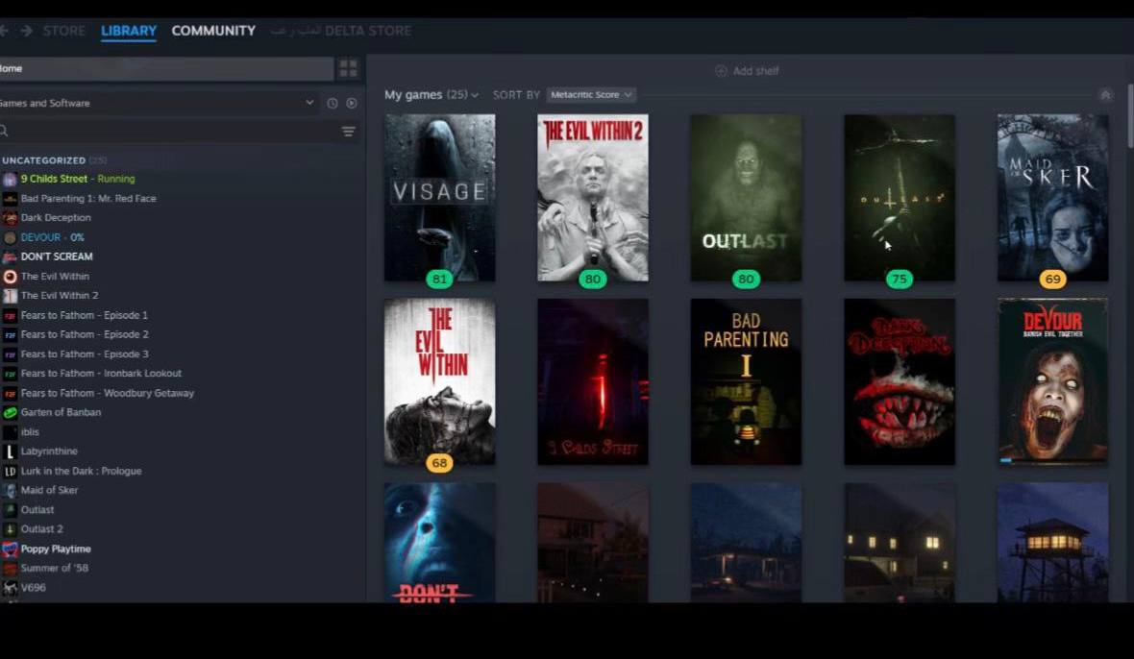
Task: Expand Games and Software dropdown
Action: [x=158, y=104]
